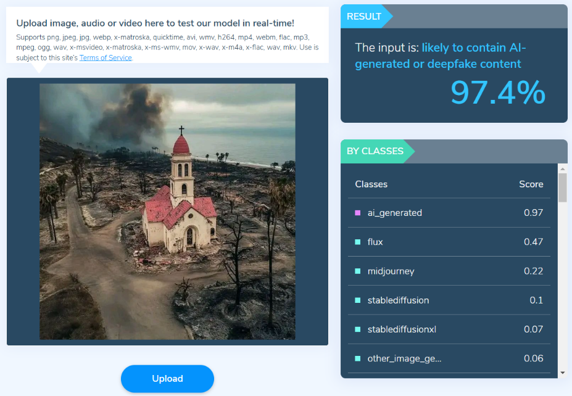Click the BY CLASSES panel header tab
Image resolution: width=572 pixels, height=396 pixels.
(375, 151)
